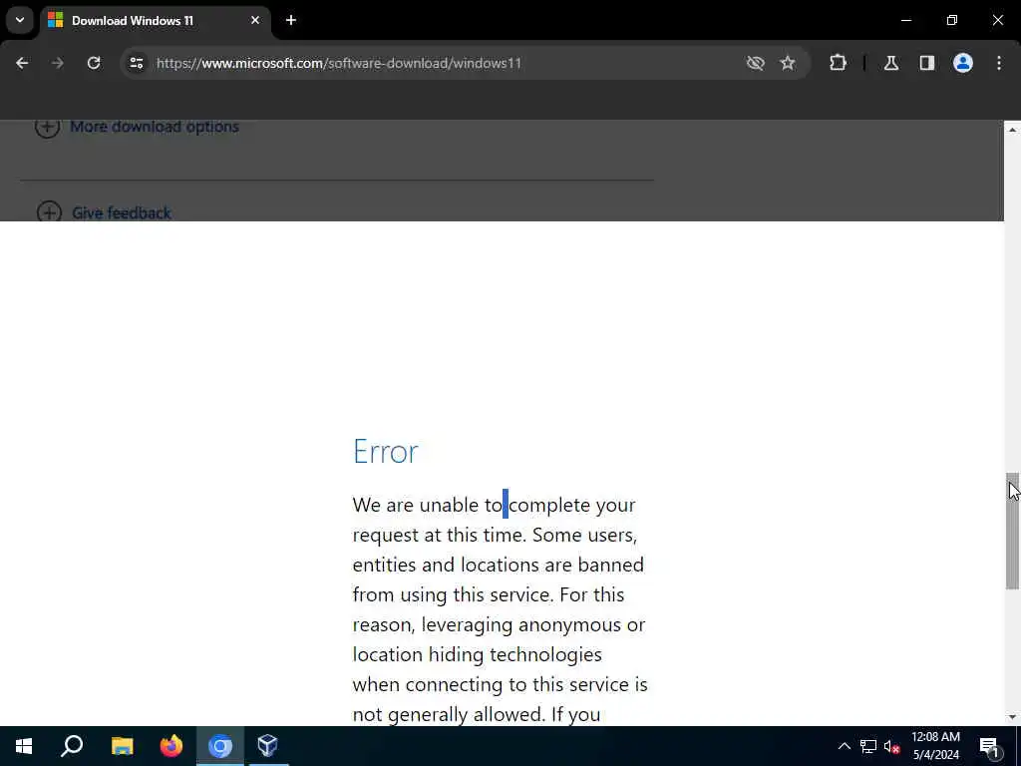This screenshot has width=1021, height=766.
Task: Open the Extensions puzzle icon
Action: 838,63
